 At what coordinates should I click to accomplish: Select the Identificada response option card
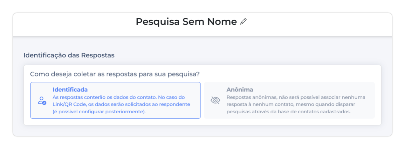click(115, 100)
